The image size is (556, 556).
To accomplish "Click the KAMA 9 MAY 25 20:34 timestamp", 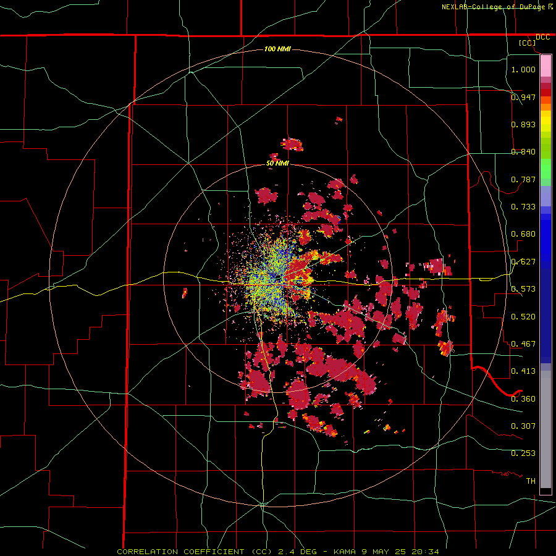I will pos(386,552).
